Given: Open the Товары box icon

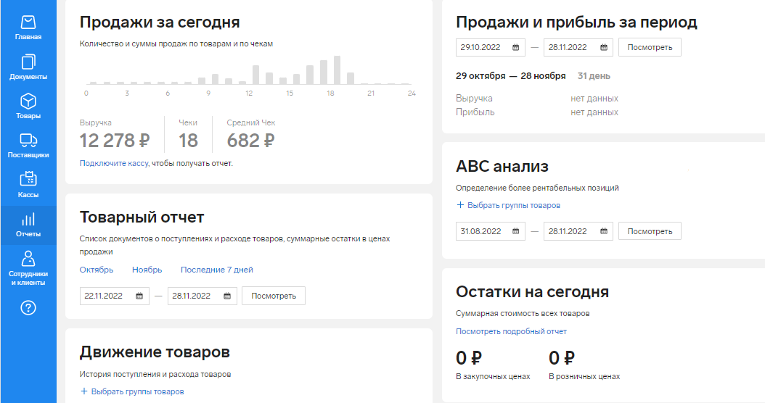Looking at the screenshot, I should pyautogui.click(x=28, y=101).
